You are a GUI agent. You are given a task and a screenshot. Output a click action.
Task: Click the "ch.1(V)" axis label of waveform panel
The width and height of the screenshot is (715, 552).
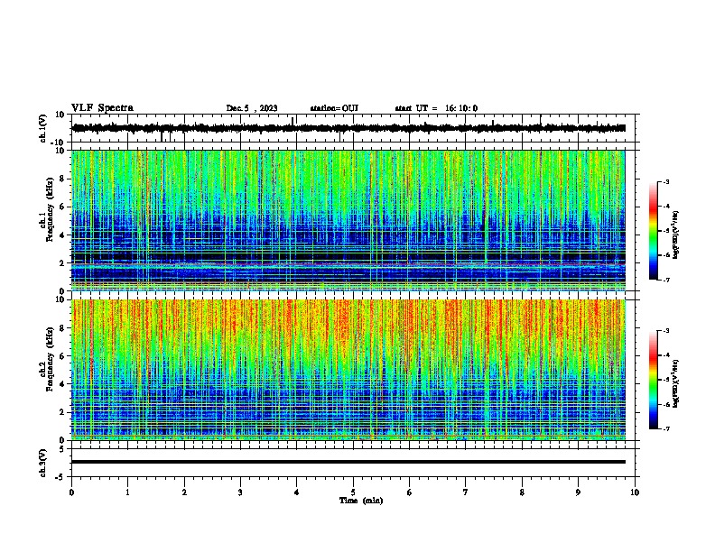pos(43,128)
